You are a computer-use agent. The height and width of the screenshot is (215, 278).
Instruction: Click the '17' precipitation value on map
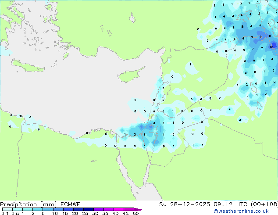271,47
